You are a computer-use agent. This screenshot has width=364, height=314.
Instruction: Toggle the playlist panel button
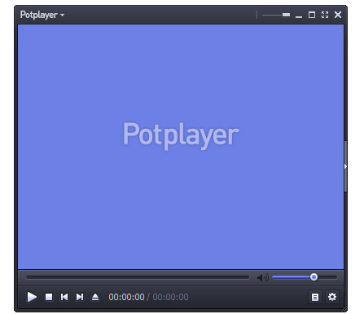point(315,297)
